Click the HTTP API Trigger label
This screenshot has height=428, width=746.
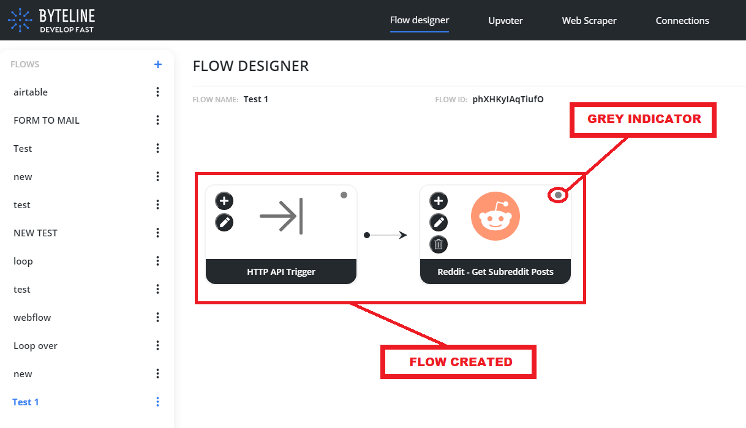coord(281,271)
